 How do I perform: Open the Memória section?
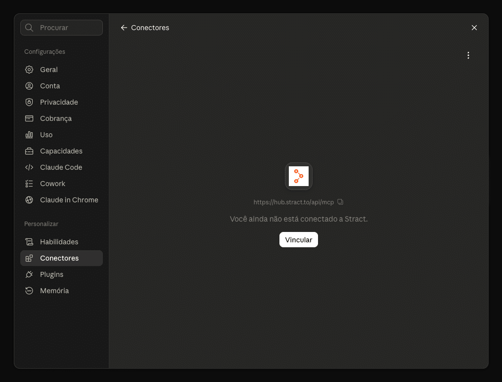click(61, 291)
